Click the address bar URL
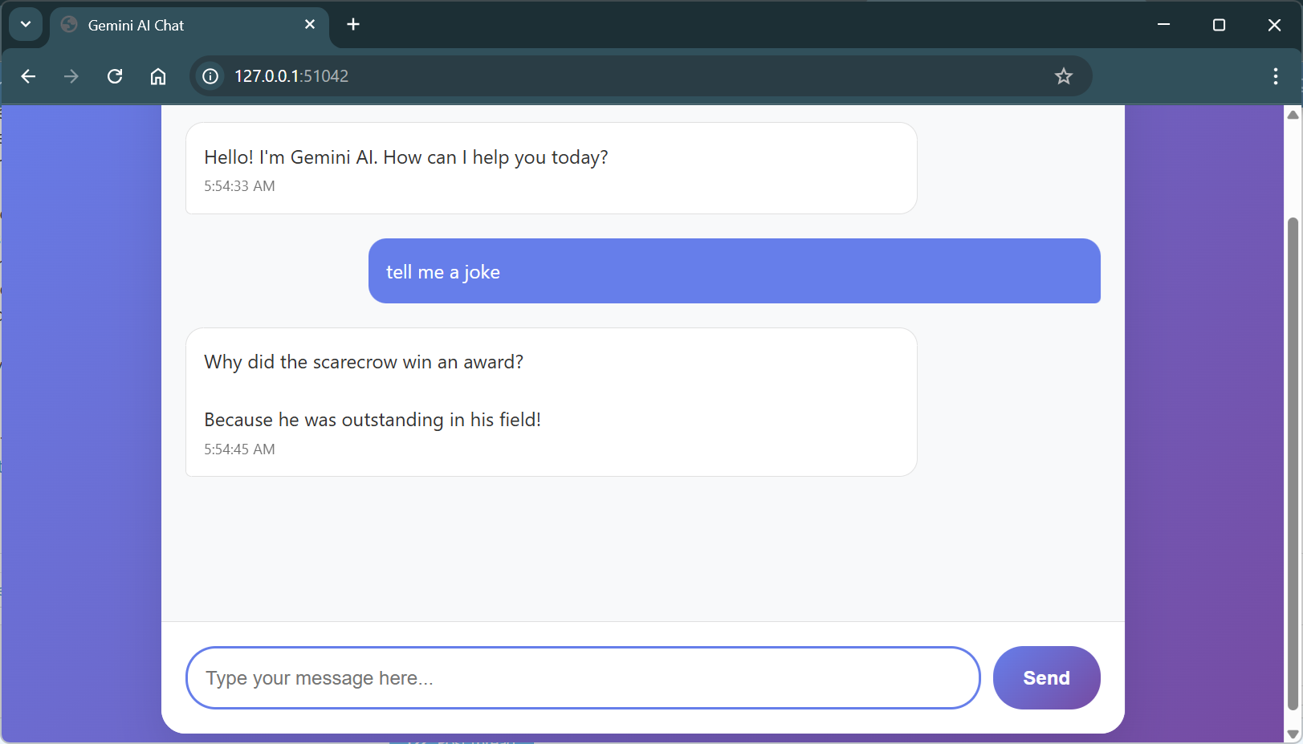Screen dimensions: 1303x744 tap(562, 76)
